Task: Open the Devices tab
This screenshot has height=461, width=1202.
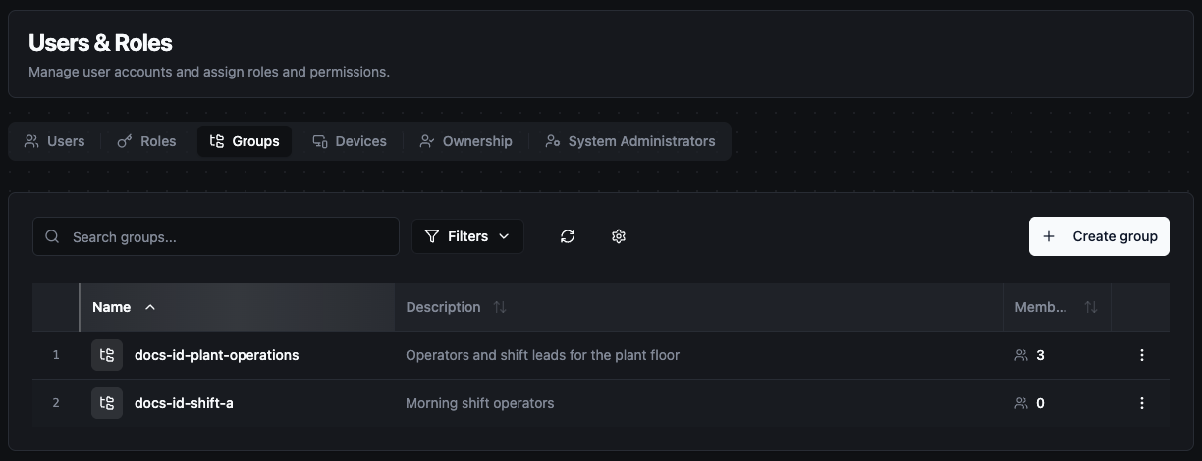Action: [350, 141]
